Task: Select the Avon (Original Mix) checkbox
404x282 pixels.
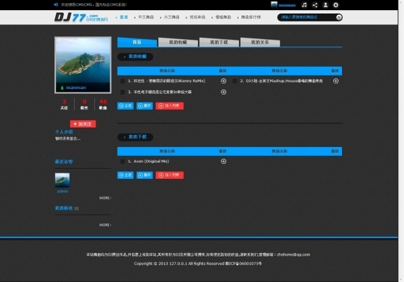Action: click(122, 162)
